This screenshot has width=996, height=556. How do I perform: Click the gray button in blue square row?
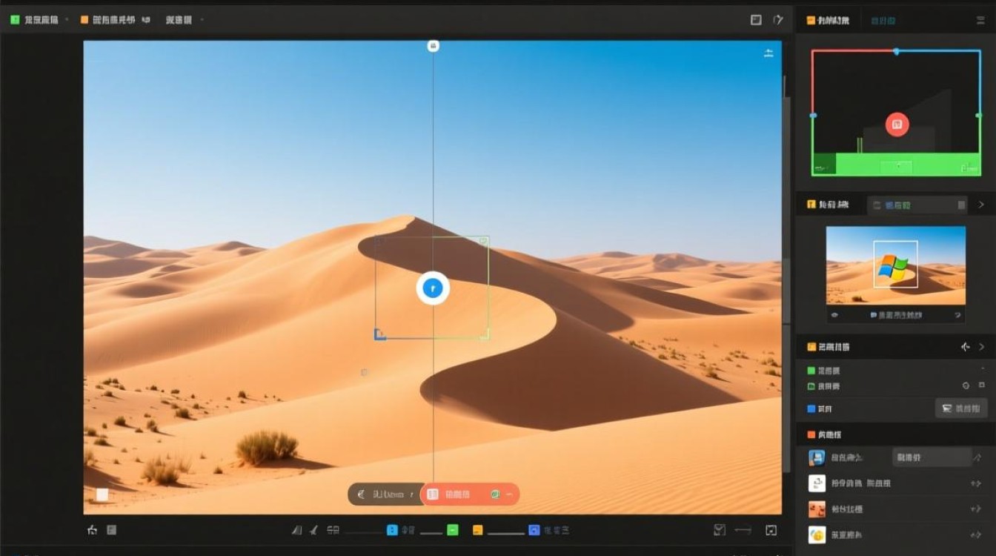tap(961, 408)
